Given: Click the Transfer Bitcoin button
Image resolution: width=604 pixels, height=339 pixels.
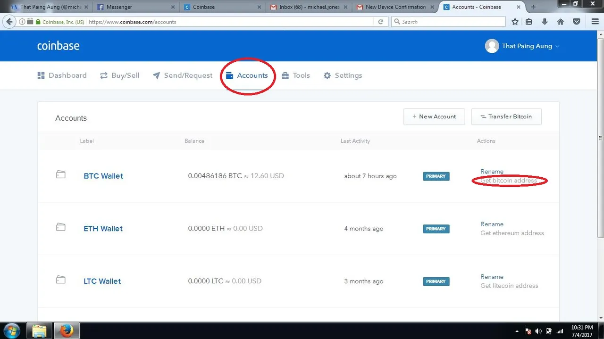Looking at the screenshot, I should 506,116.
